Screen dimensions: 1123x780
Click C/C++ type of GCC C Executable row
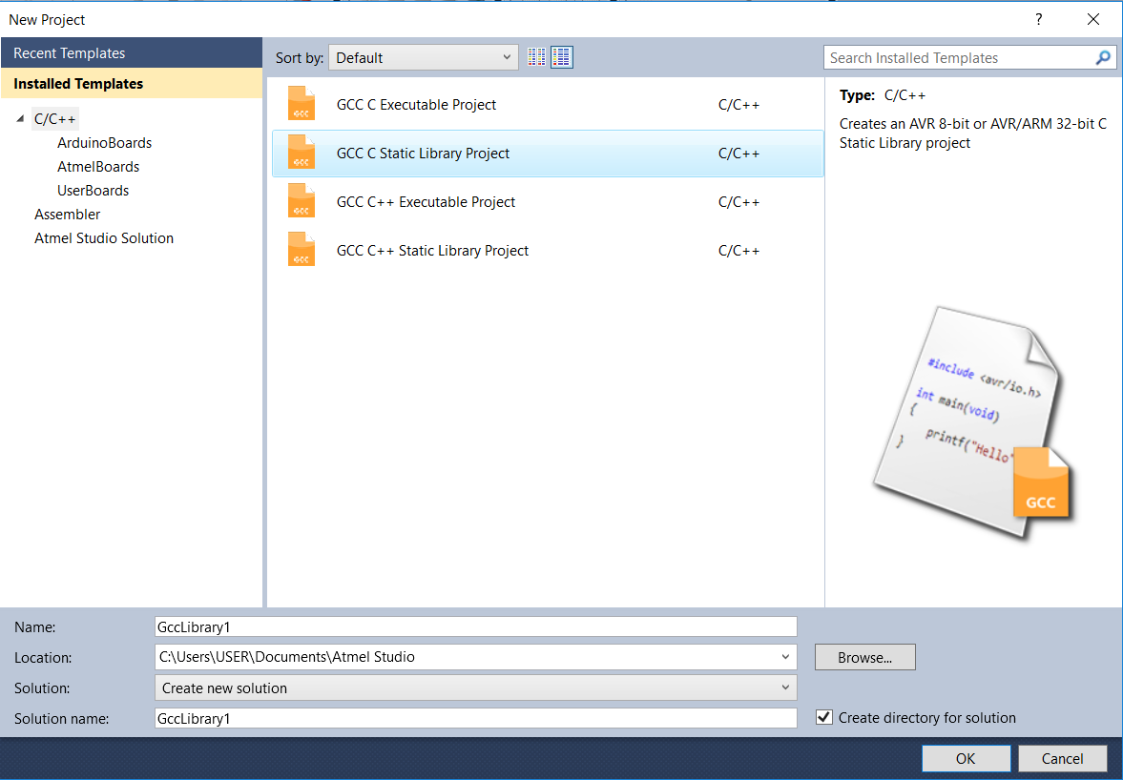(x=738, y=105)
